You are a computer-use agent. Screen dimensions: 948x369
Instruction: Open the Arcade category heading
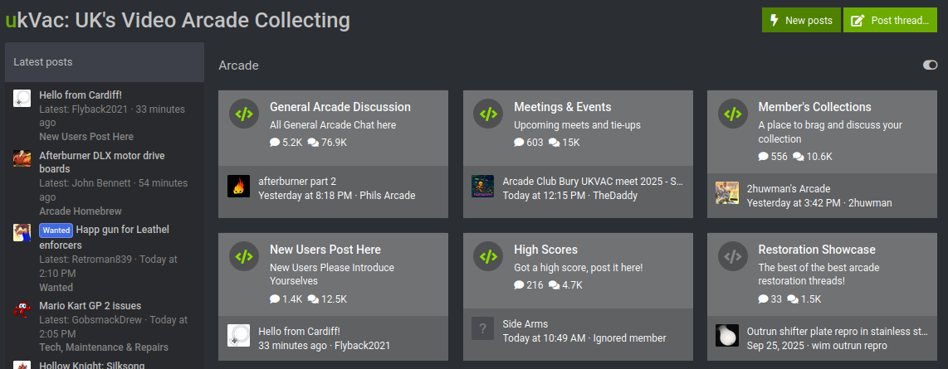point(238,66)
